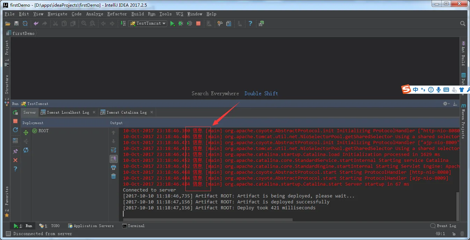Open the 4: Run tool window button
The width and height of the screenshot is (470, 240).
pos(23,226)
